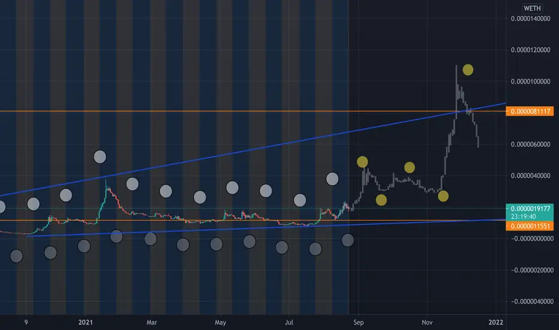
Task: Select the yellow circle above the October consolidation
Action: coord(409,167)
